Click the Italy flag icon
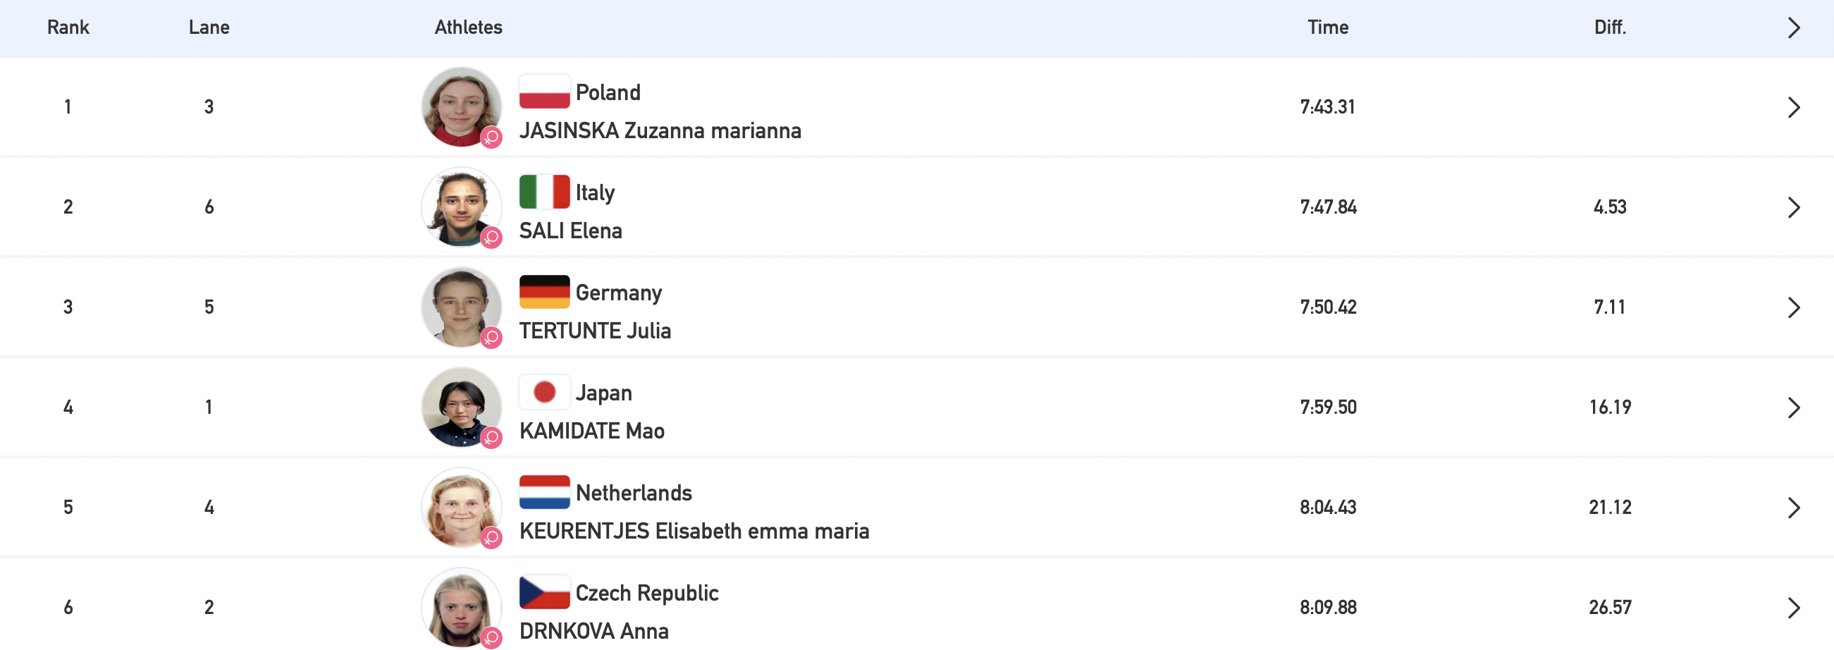1834x650 pixels. click(x=544, y=192)
